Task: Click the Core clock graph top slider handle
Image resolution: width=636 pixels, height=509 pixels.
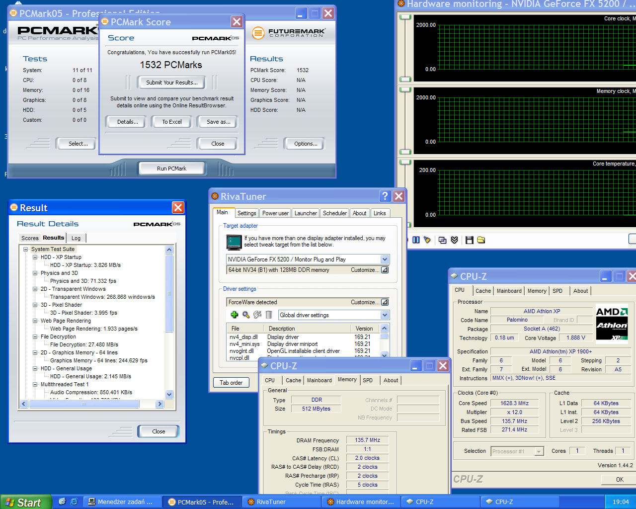Action: (405, 17)
